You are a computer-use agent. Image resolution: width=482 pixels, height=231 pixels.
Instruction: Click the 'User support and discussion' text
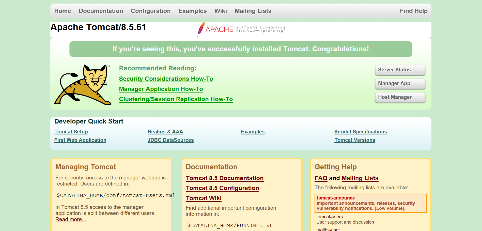point(345,222)
